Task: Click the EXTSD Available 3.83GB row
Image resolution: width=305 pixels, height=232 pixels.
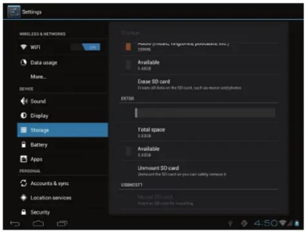Action: (x=199, y=152)
